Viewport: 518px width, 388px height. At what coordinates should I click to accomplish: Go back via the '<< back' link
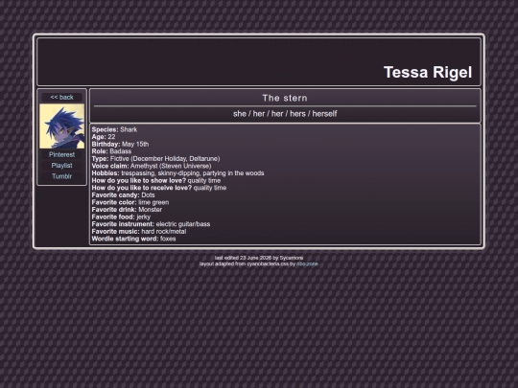pos(61,98)
